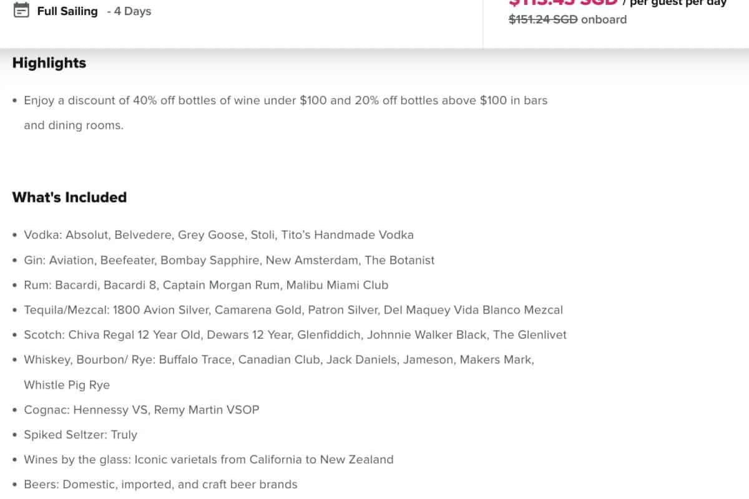Select the Full Sailing label
The image size is (749, 499).
coord(67,11)
